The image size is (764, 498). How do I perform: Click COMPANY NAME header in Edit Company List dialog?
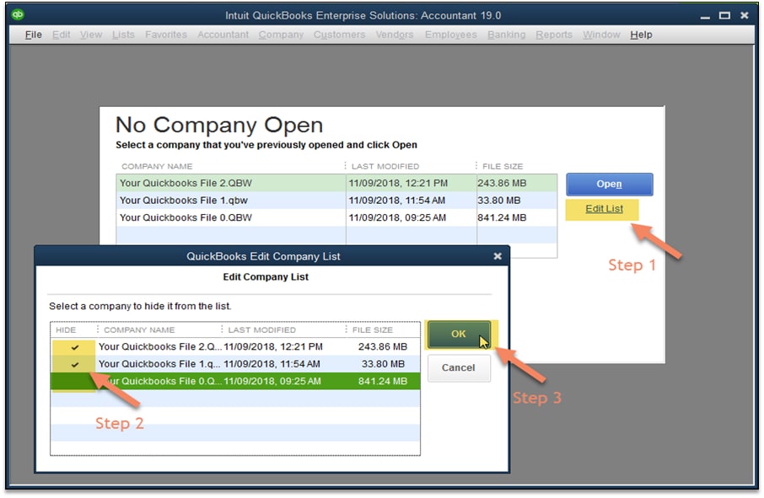[139, 330]
